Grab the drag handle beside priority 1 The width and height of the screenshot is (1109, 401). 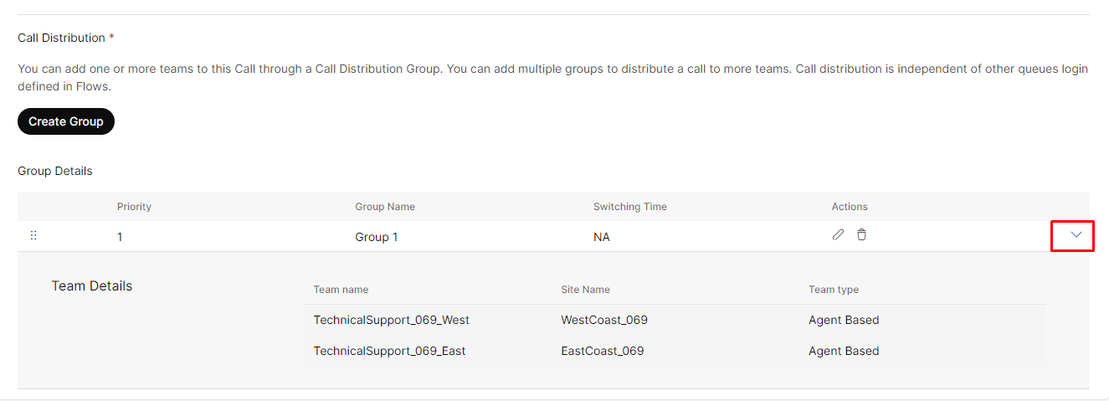coord(33,236)
